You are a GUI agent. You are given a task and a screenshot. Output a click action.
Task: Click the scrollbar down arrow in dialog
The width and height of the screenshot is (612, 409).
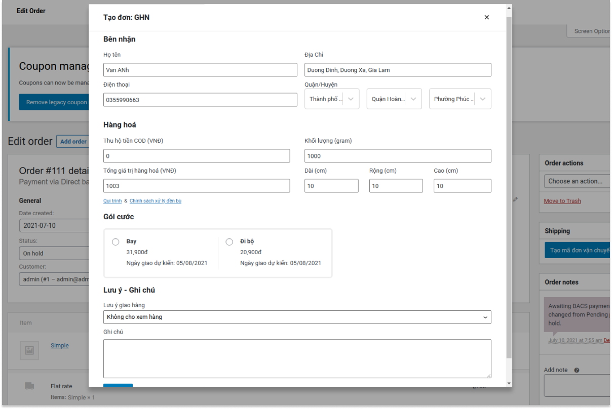click(509, 383)
